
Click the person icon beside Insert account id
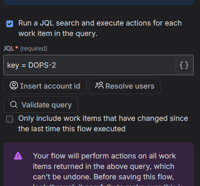14,86
